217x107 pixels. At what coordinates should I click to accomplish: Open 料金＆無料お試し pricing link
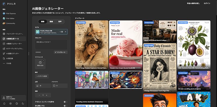coord(193,4)
